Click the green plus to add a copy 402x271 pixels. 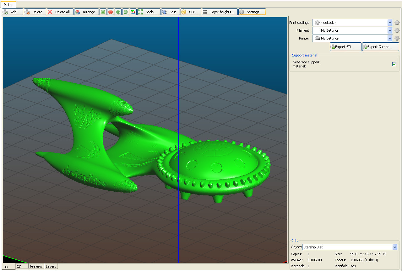pos(103,12)
